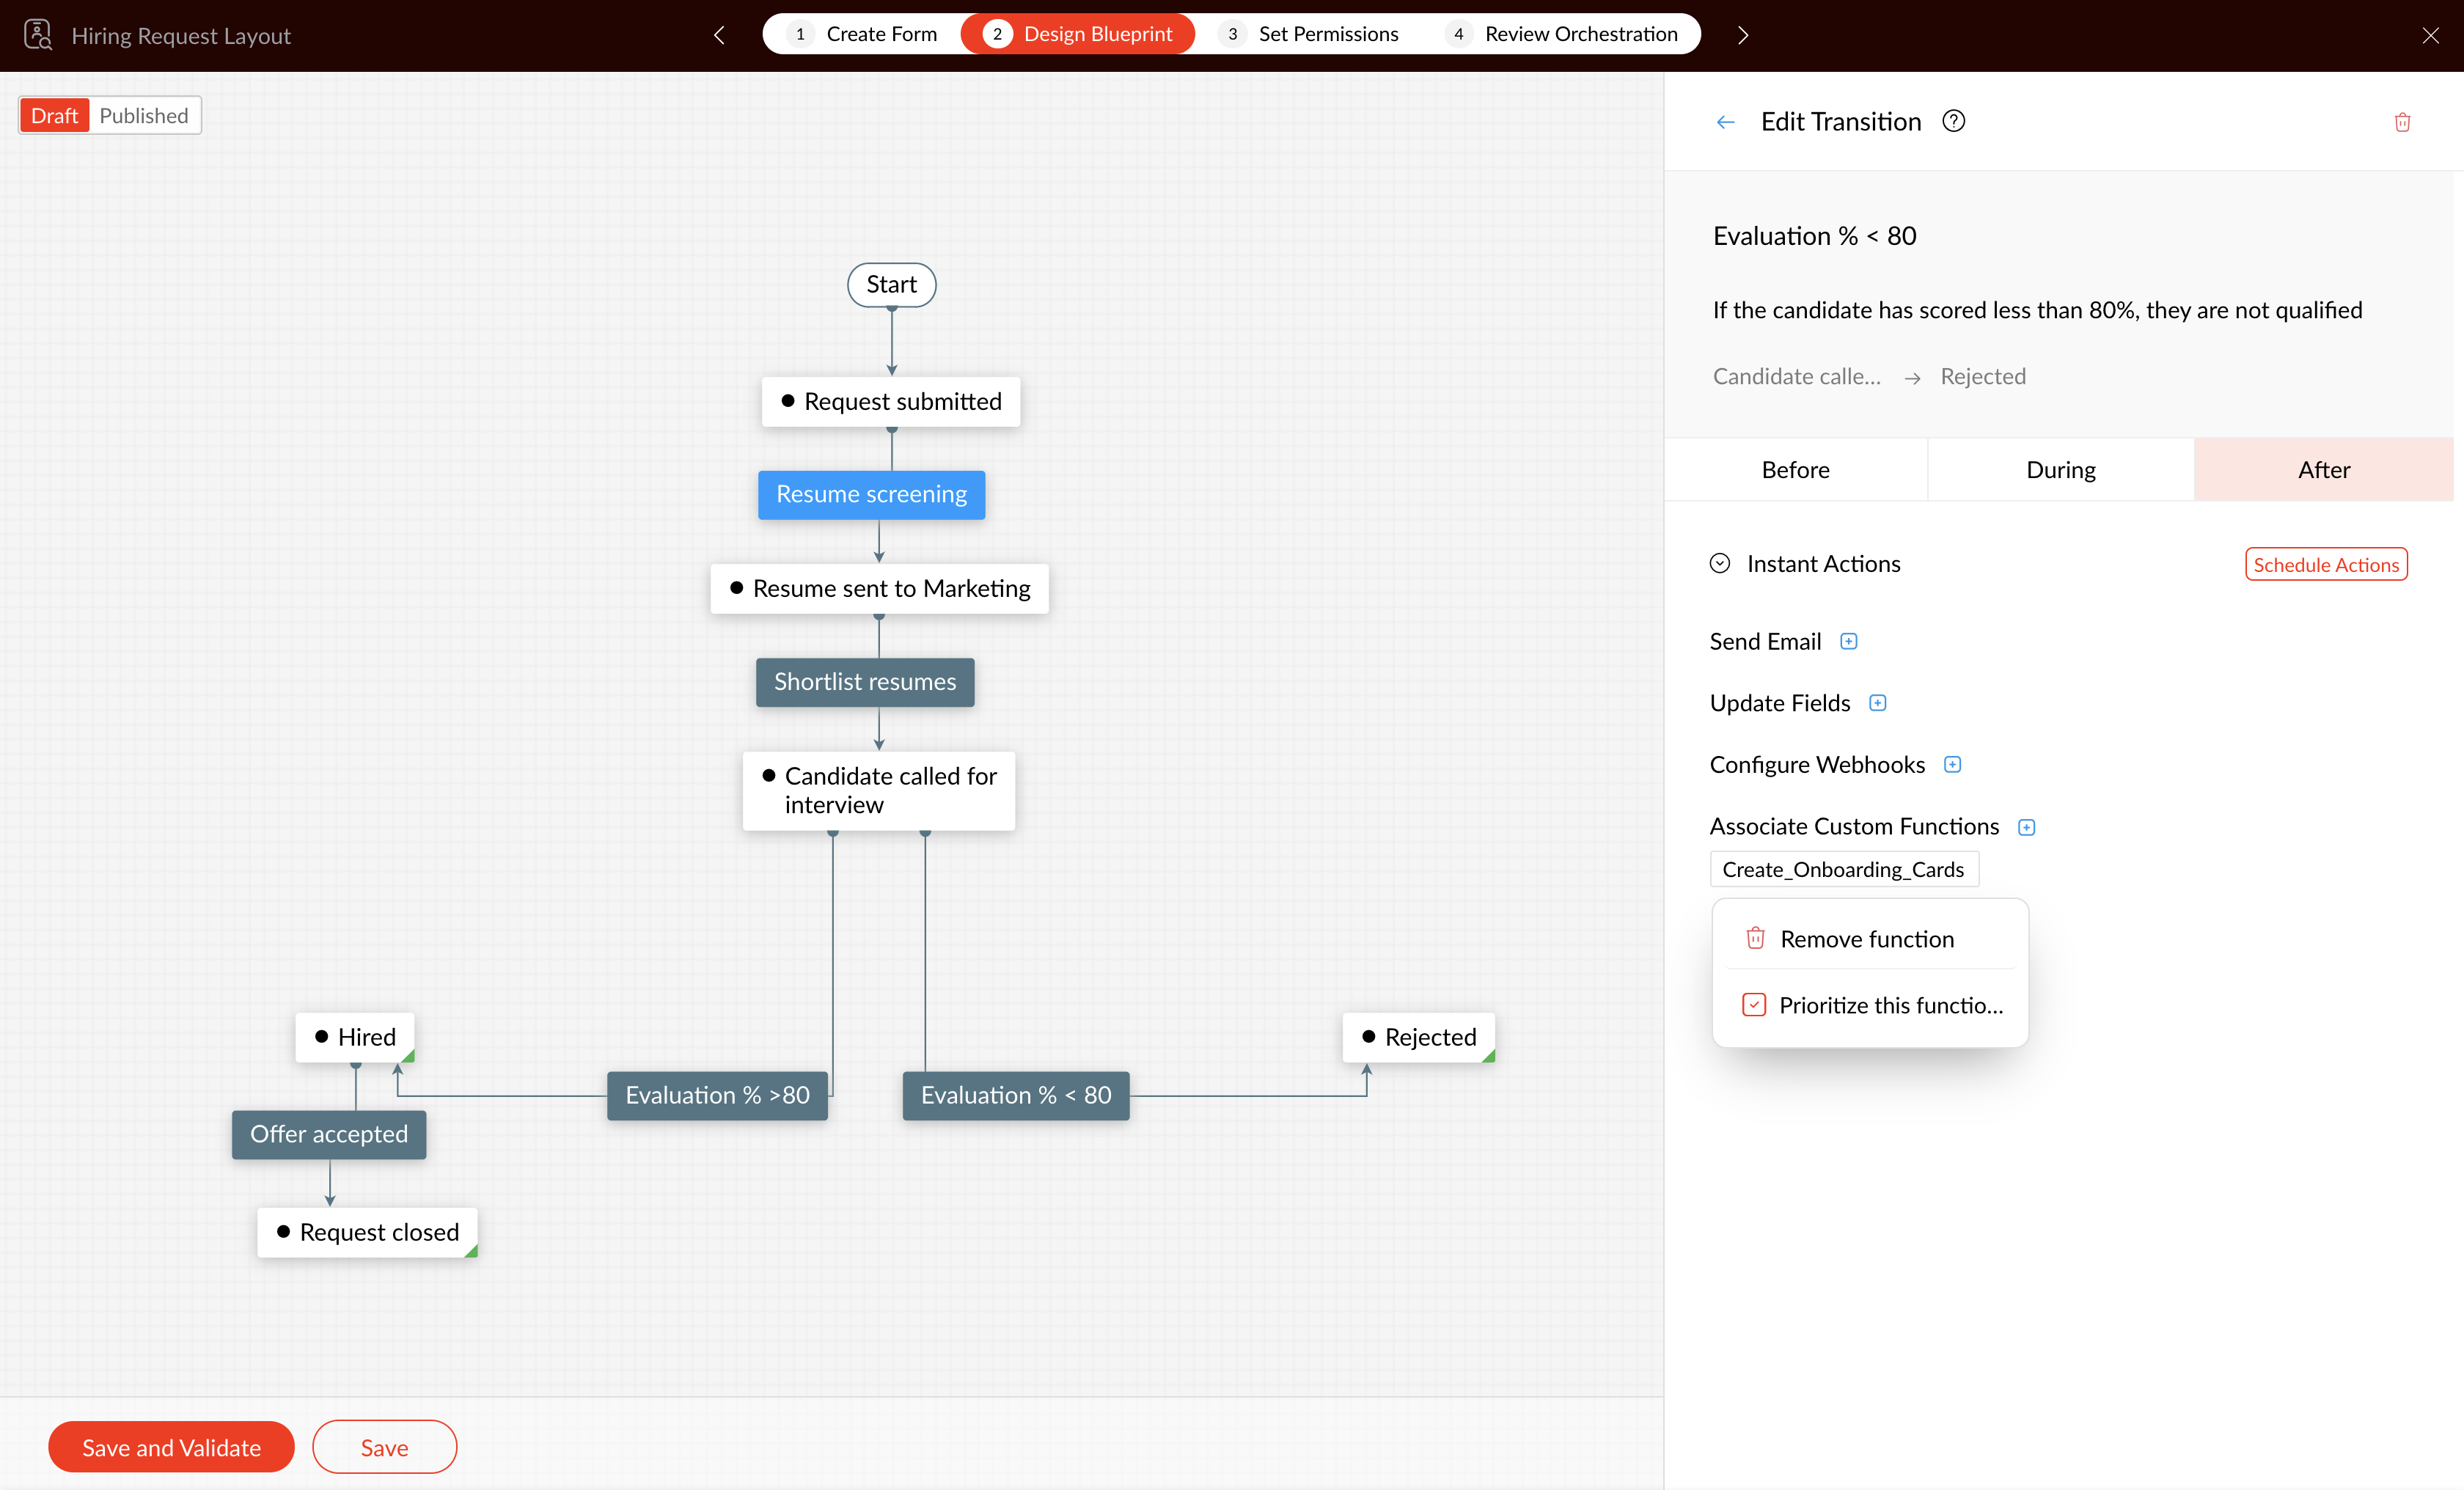
Task: Go to next step with the right chevron
Action: click(x=1743, y=35)
